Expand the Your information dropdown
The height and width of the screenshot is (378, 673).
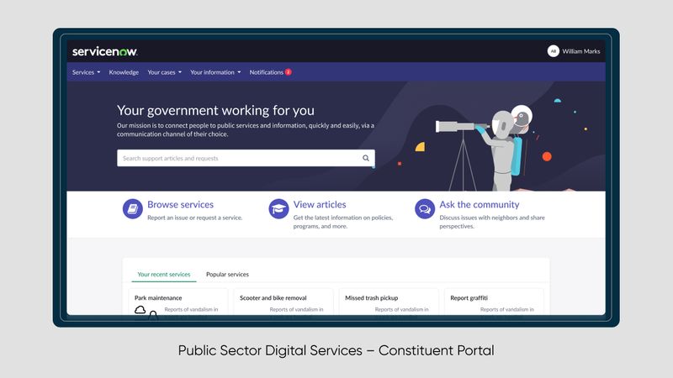click(x=215, y=72)
